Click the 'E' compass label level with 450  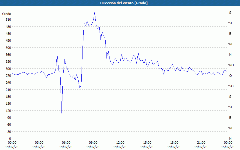click(x=230, y=34)
